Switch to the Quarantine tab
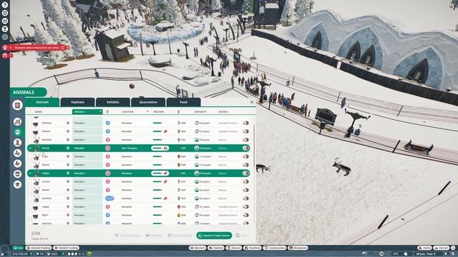 (148, 102)
